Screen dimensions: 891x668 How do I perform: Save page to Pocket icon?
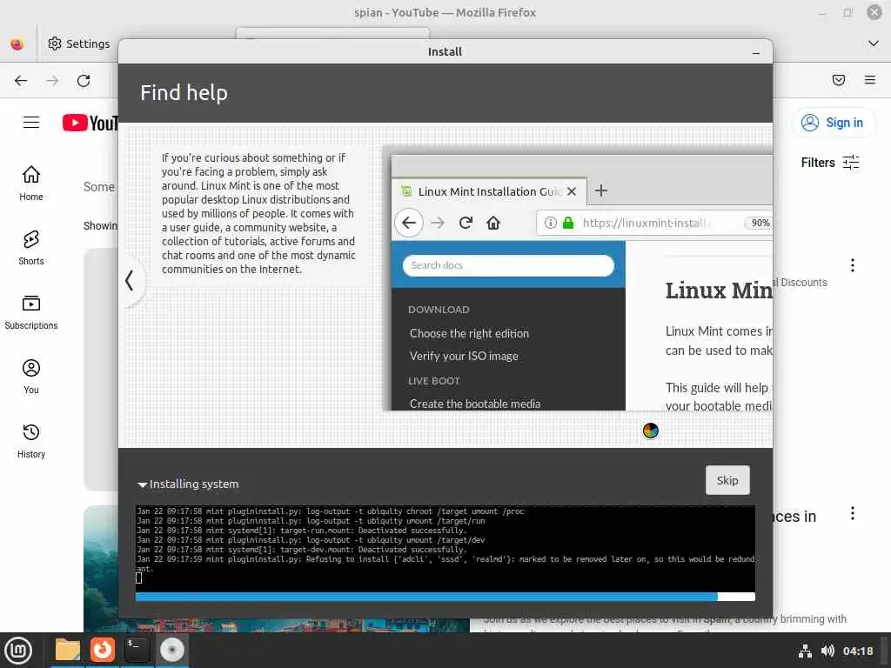(838, 79)
